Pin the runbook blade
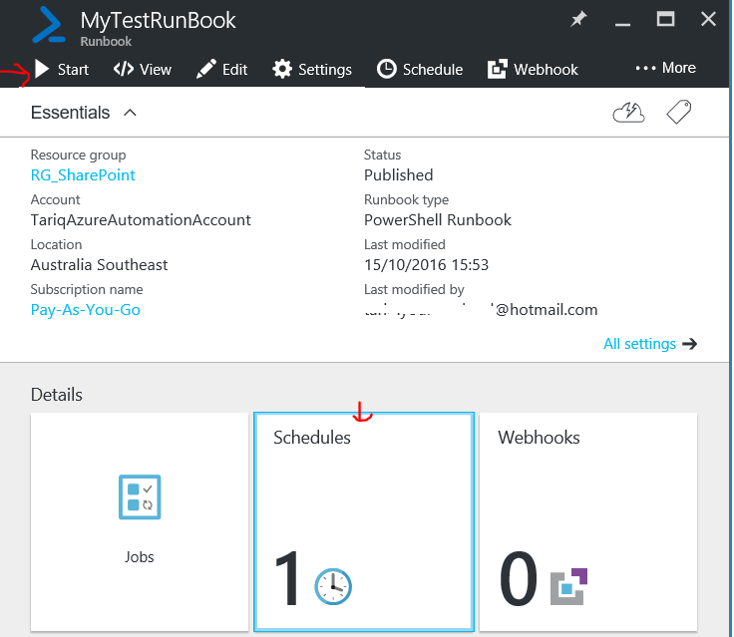Image resolution: width=734 pixels, height=637 pixels. click(x=578, y=19)
